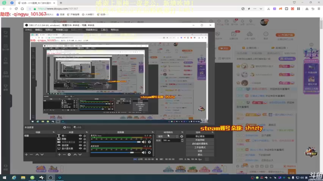Adjust Mic/Aux volume slider in mixer
This screenshot has width=323, height=181.
tap(115, 142)
